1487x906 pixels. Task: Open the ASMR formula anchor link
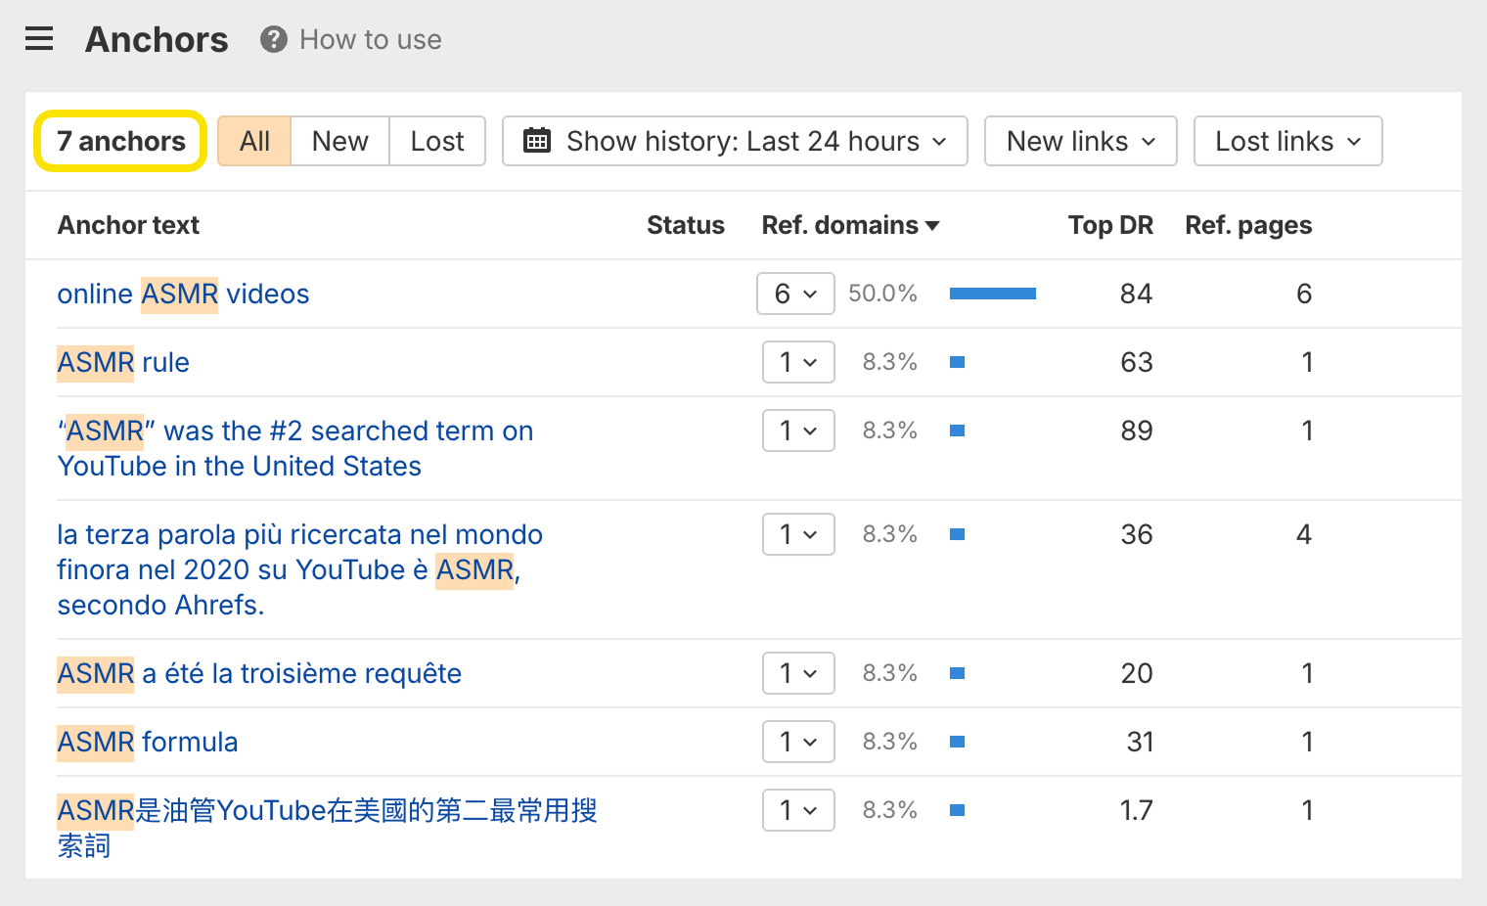tap(147, 742)
